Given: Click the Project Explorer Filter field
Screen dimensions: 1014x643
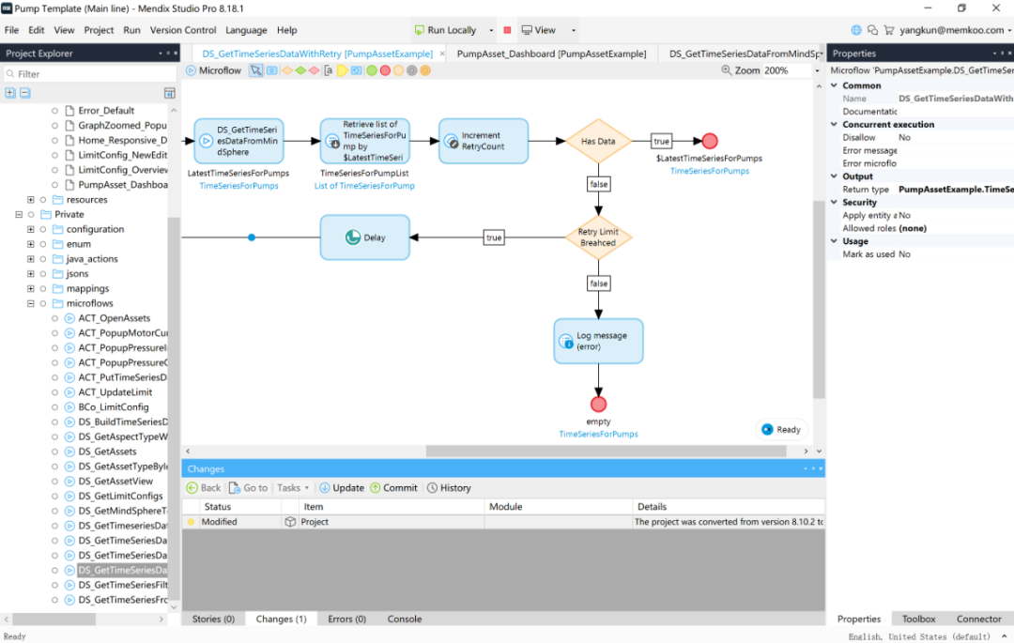Looking at the screenshot, I should click(90, 74).
